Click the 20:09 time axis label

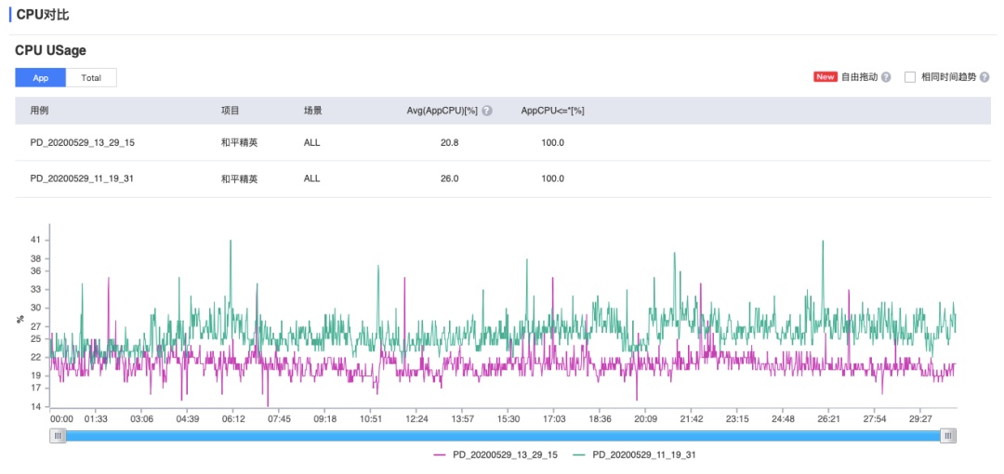click(x=645, y=419)
